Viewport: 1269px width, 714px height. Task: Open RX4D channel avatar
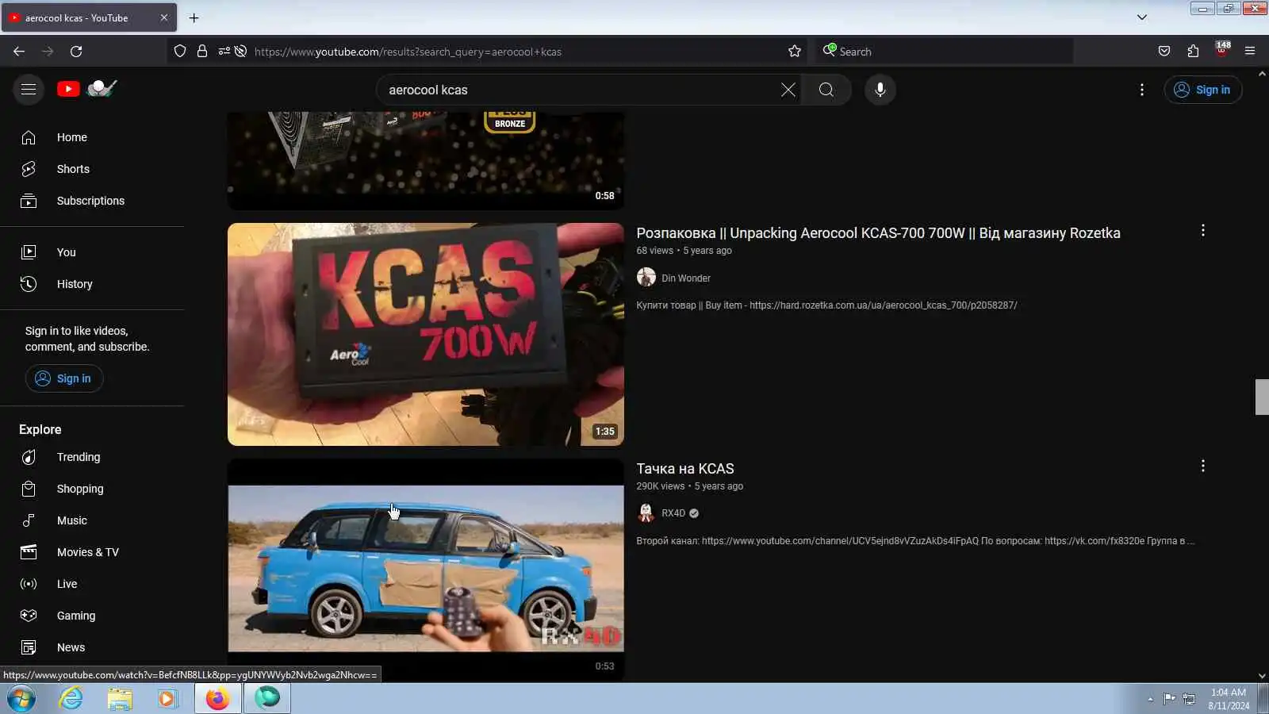coord(646,512)
